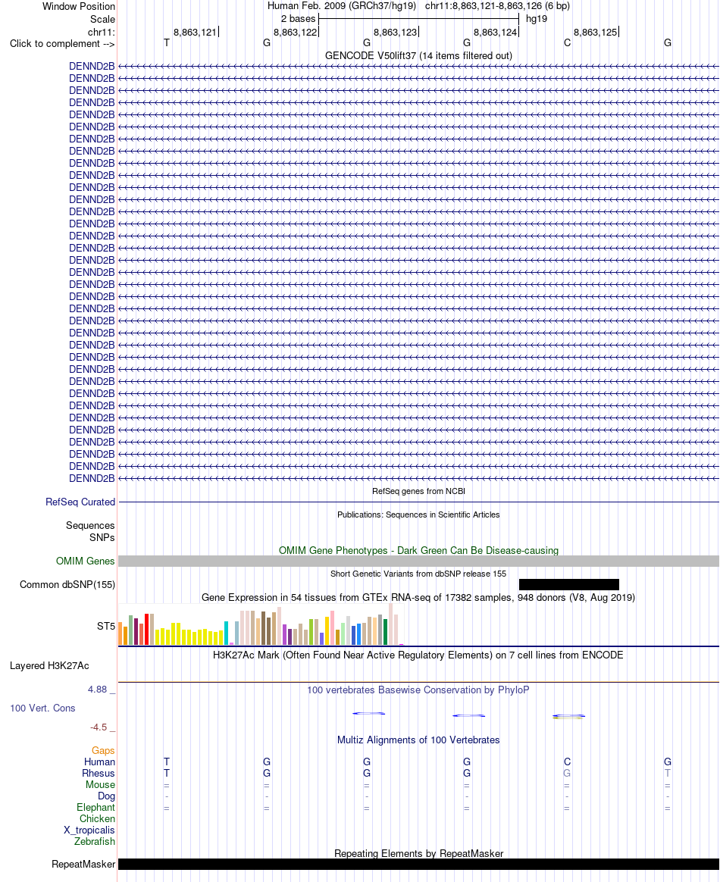Screen dimensions: 720x882
Task: Click the 'Scale' label
Action: (x=102, y=19)
